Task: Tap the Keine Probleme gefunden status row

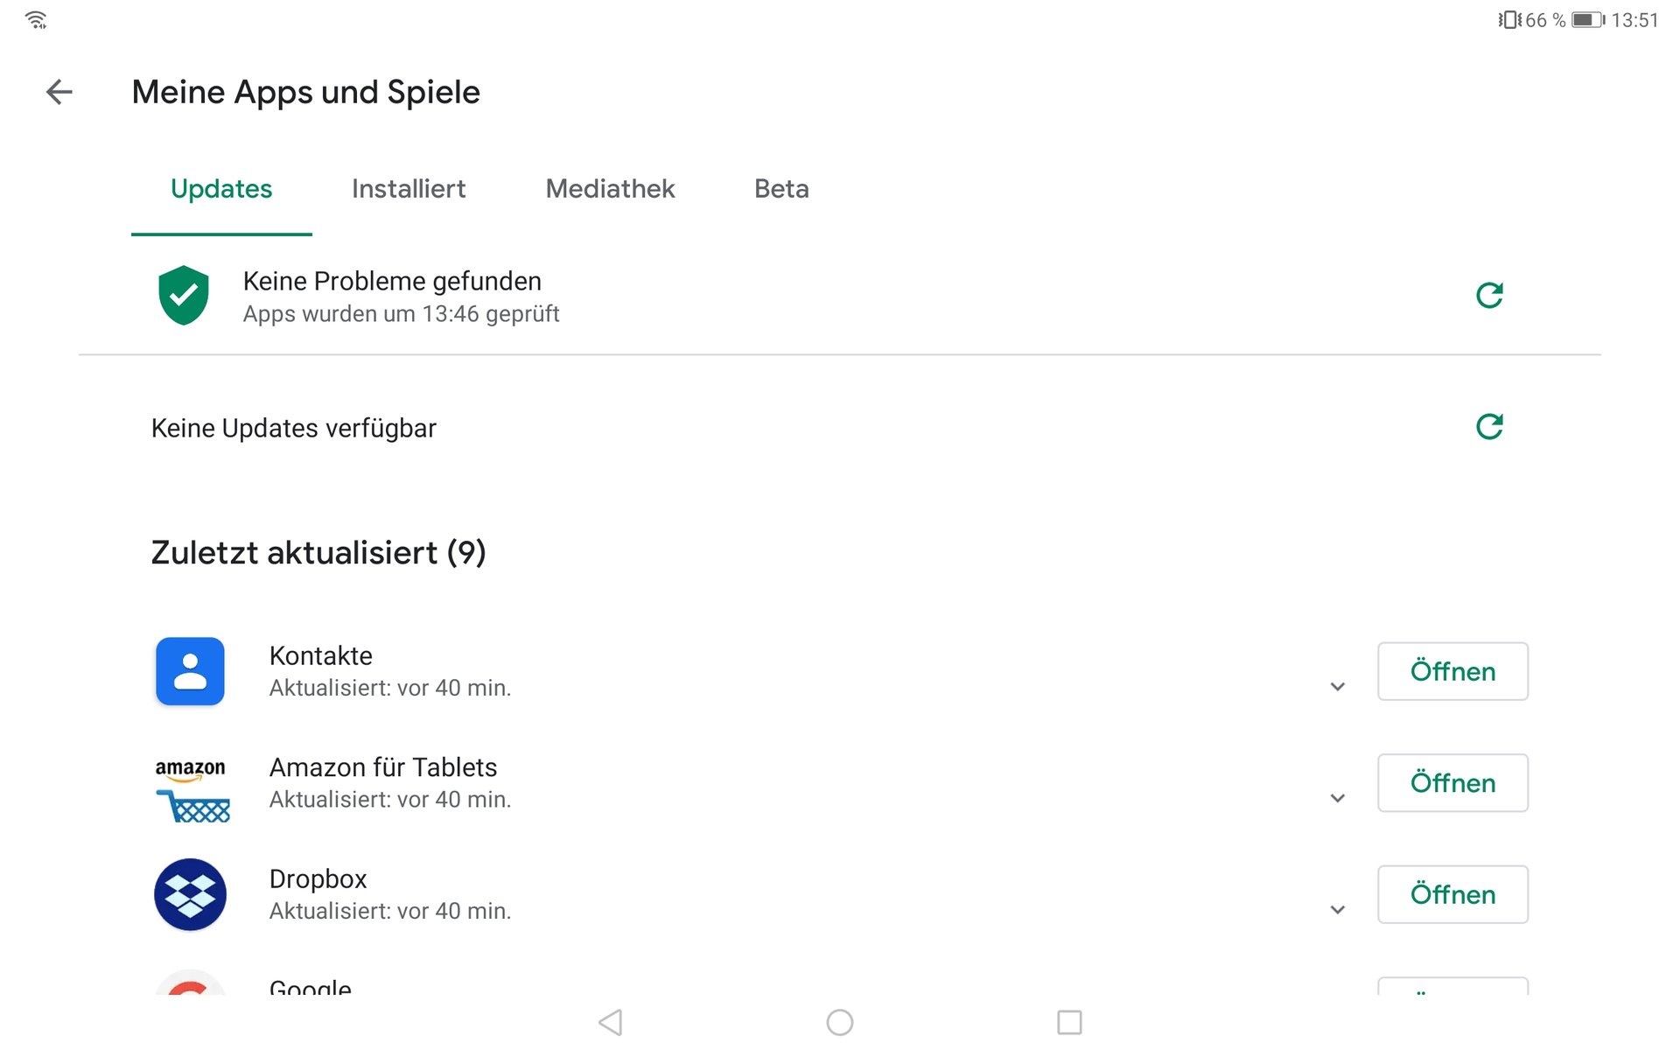Action: coord(840,296)
